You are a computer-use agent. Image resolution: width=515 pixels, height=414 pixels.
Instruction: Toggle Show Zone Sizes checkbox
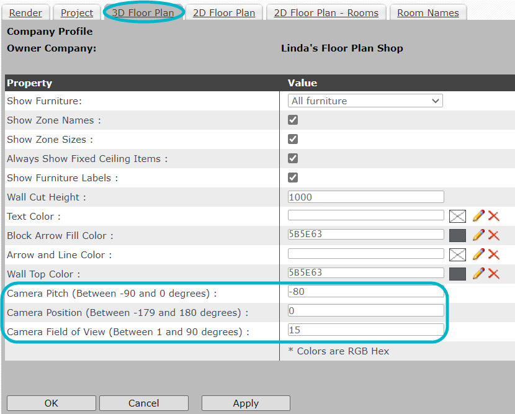click(293, 139)
